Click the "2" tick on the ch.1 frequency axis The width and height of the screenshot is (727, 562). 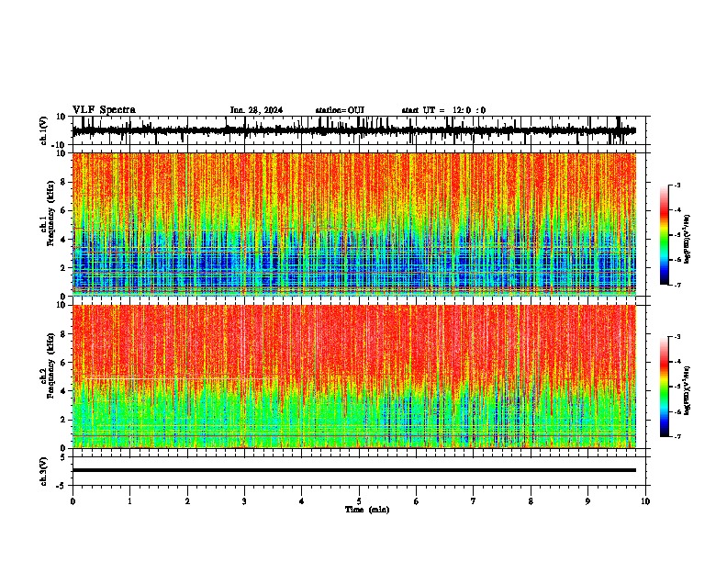point(63,267)
